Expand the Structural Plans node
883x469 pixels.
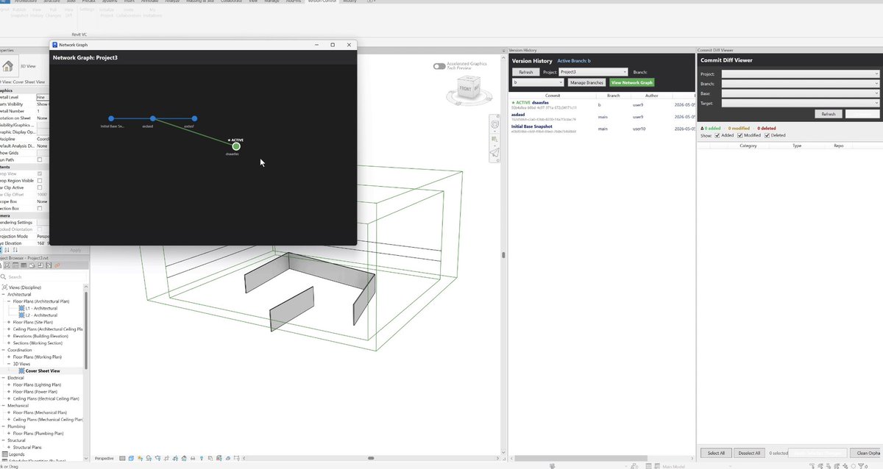tap(9, 447)
